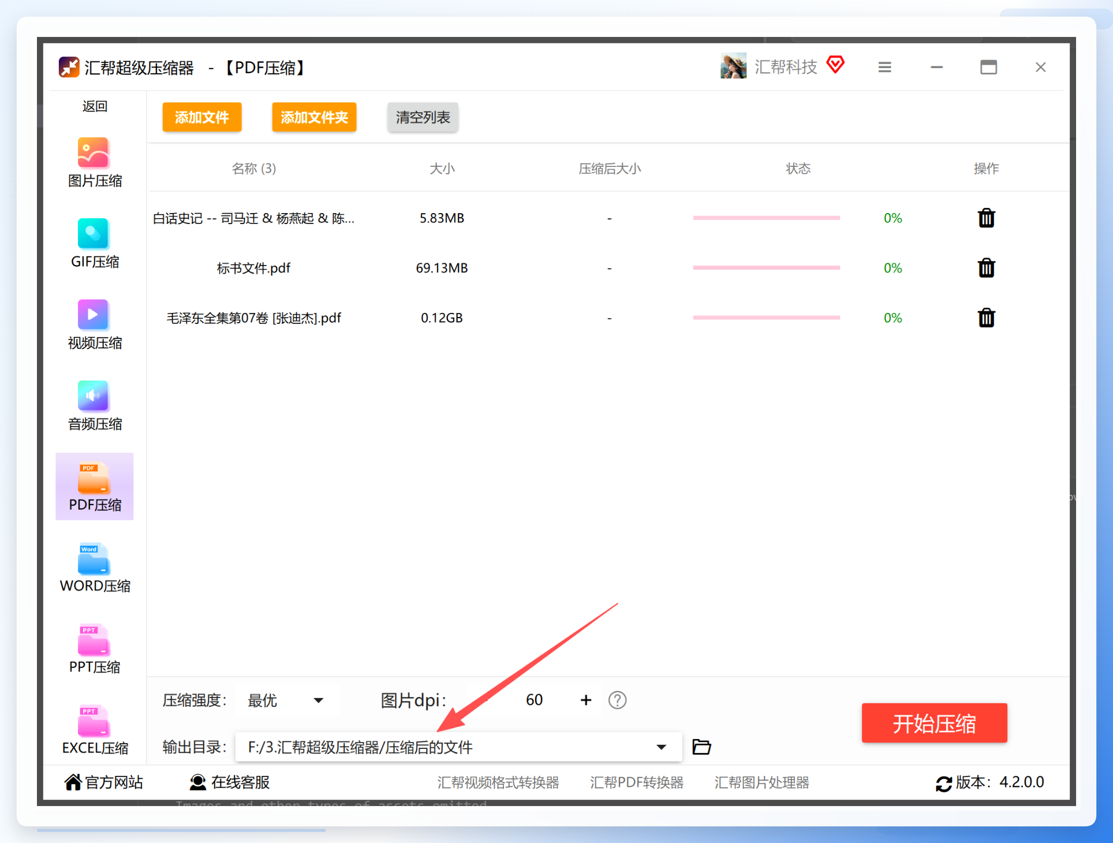Click the user avatar picture
Image resolution: width=1113 pixels, height=843 pixels.
[733, 66]
